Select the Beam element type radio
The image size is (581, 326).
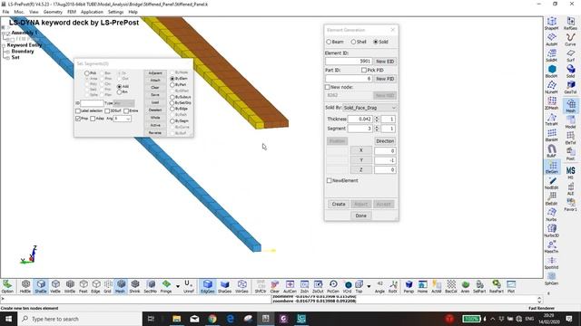click(329, 42)
